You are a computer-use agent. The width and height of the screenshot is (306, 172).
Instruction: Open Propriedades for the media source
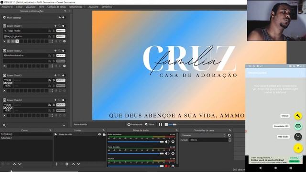pyautogui.click(x=135, y=124)
